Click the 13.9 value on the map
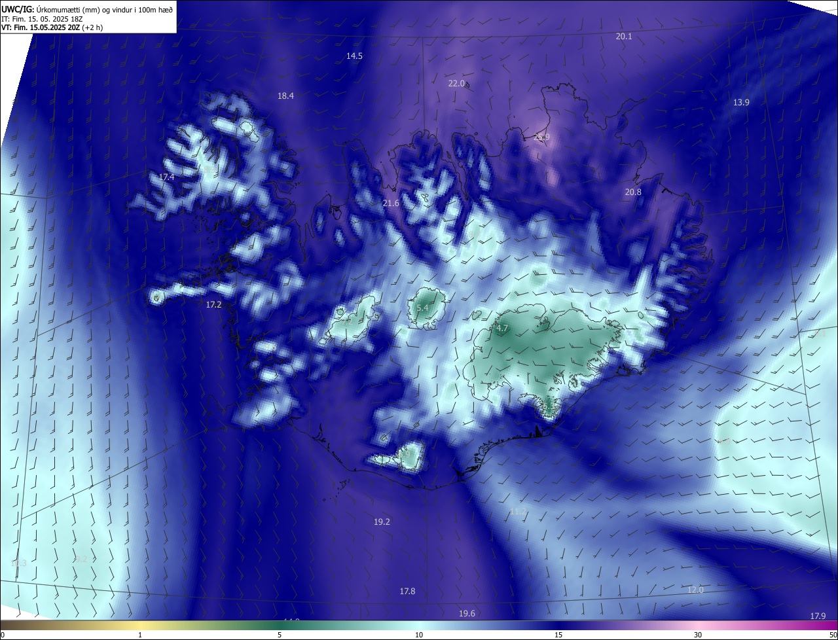This screenshot has width=838, height=640. click(741, 102)
